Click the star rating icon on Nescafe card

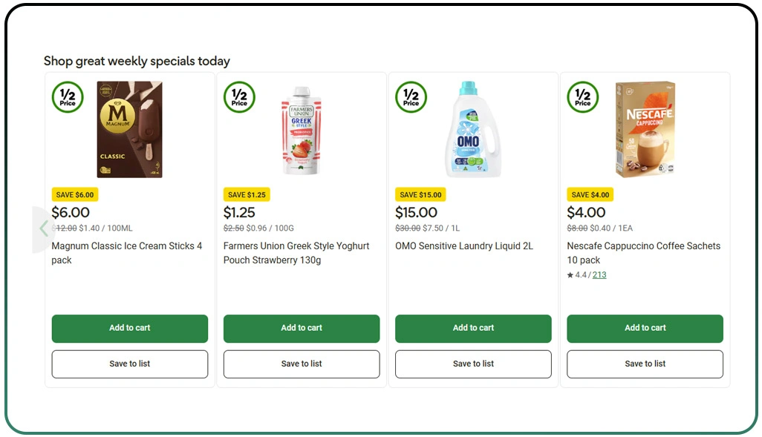(x=570, y=274)
